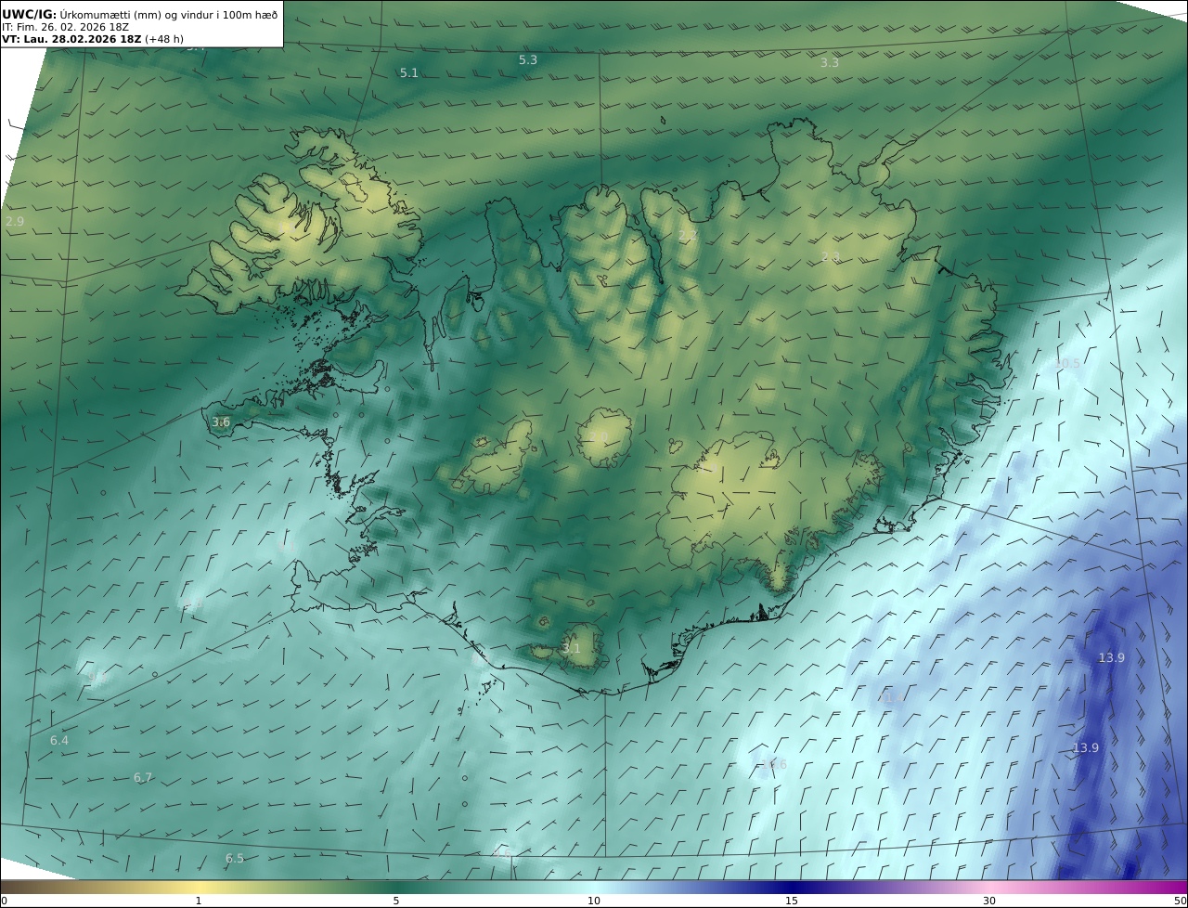The height and width of the screenshot is (908, 1188).
Task: Click the '6.5' precipitation value label
Action: pyautogui.click(x=235, y=858)
